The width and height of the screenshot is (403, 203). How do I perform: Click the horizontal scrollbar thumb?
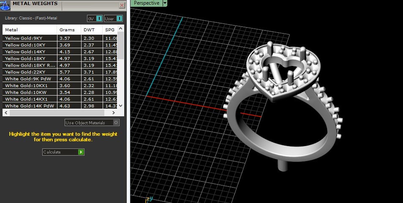pyautogui.click(x=57, y=112)
